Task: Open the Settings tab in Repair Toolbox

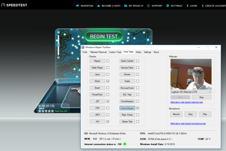Action: coord(148,52)
